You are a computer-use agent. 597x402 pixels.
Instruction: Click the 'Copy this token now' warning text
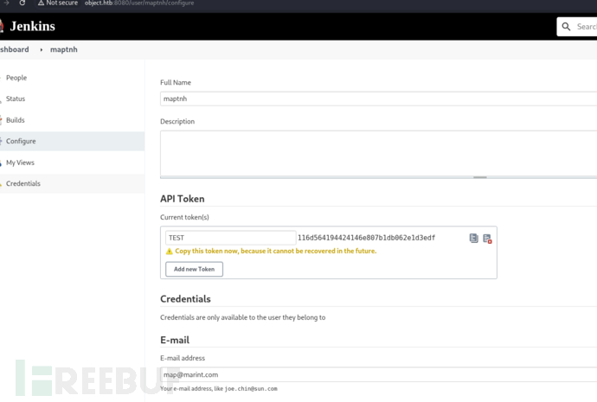click(276, 251)
